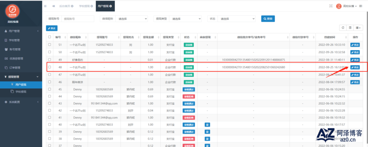Click the 高校纵横 logo in sidebar
The image size is (368, 147).
click(13, 11)
